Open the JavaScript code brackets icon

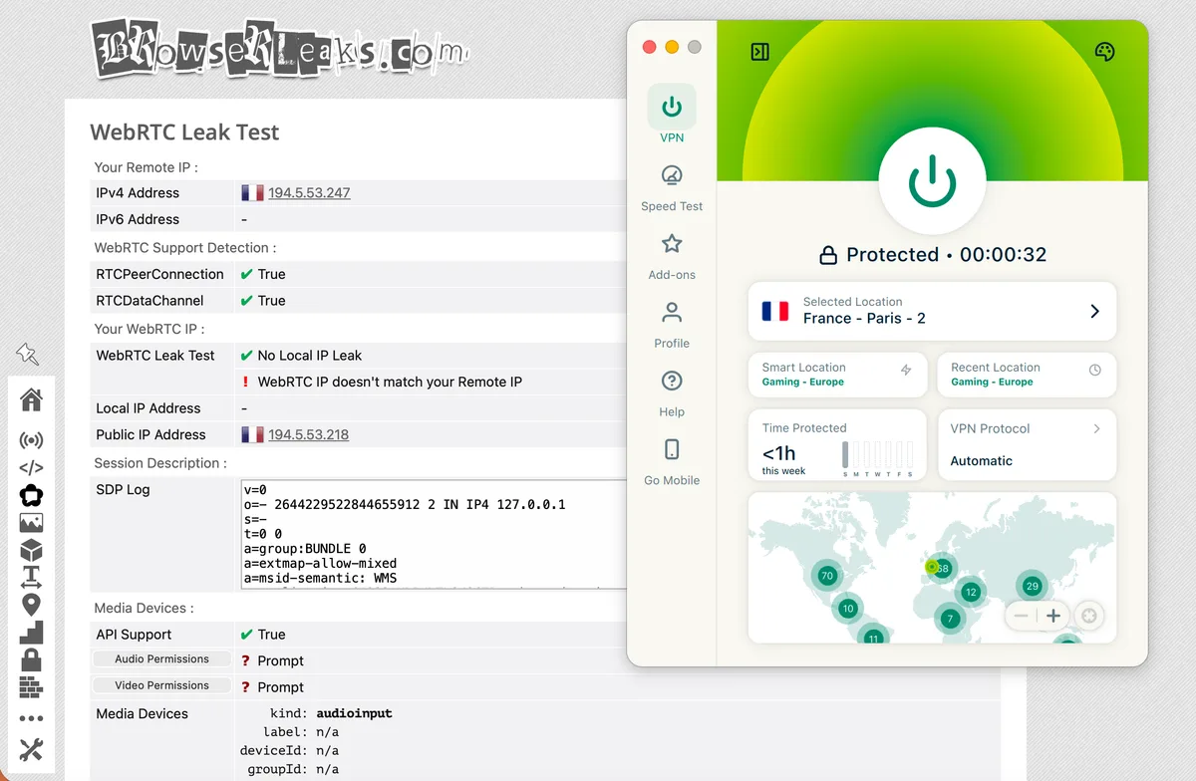click(x=31, y=467)
